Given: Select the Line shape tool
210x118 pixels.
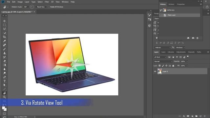Looking at the screenshot, I should click(4, 89).
